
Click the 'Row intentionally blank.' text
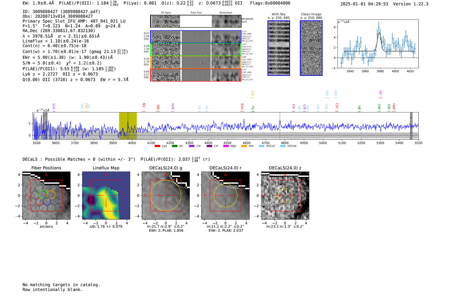click(x=53, y=290)
